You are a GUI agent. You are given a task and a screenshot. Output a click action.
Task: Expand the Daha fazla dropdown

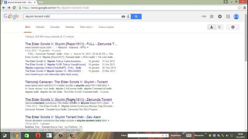87,27
